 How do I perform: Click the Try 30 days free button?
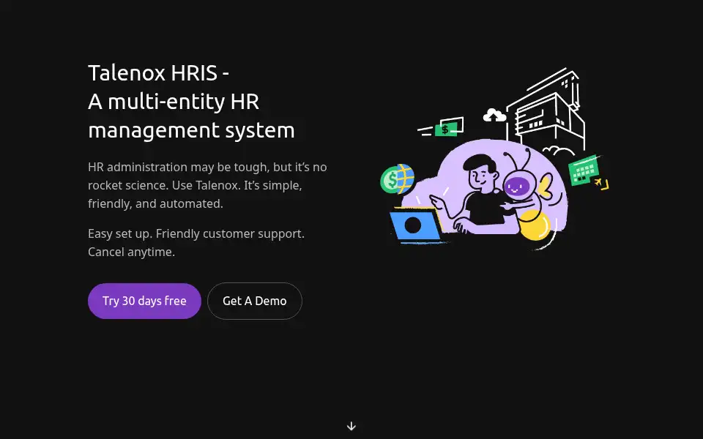point(144,301)
